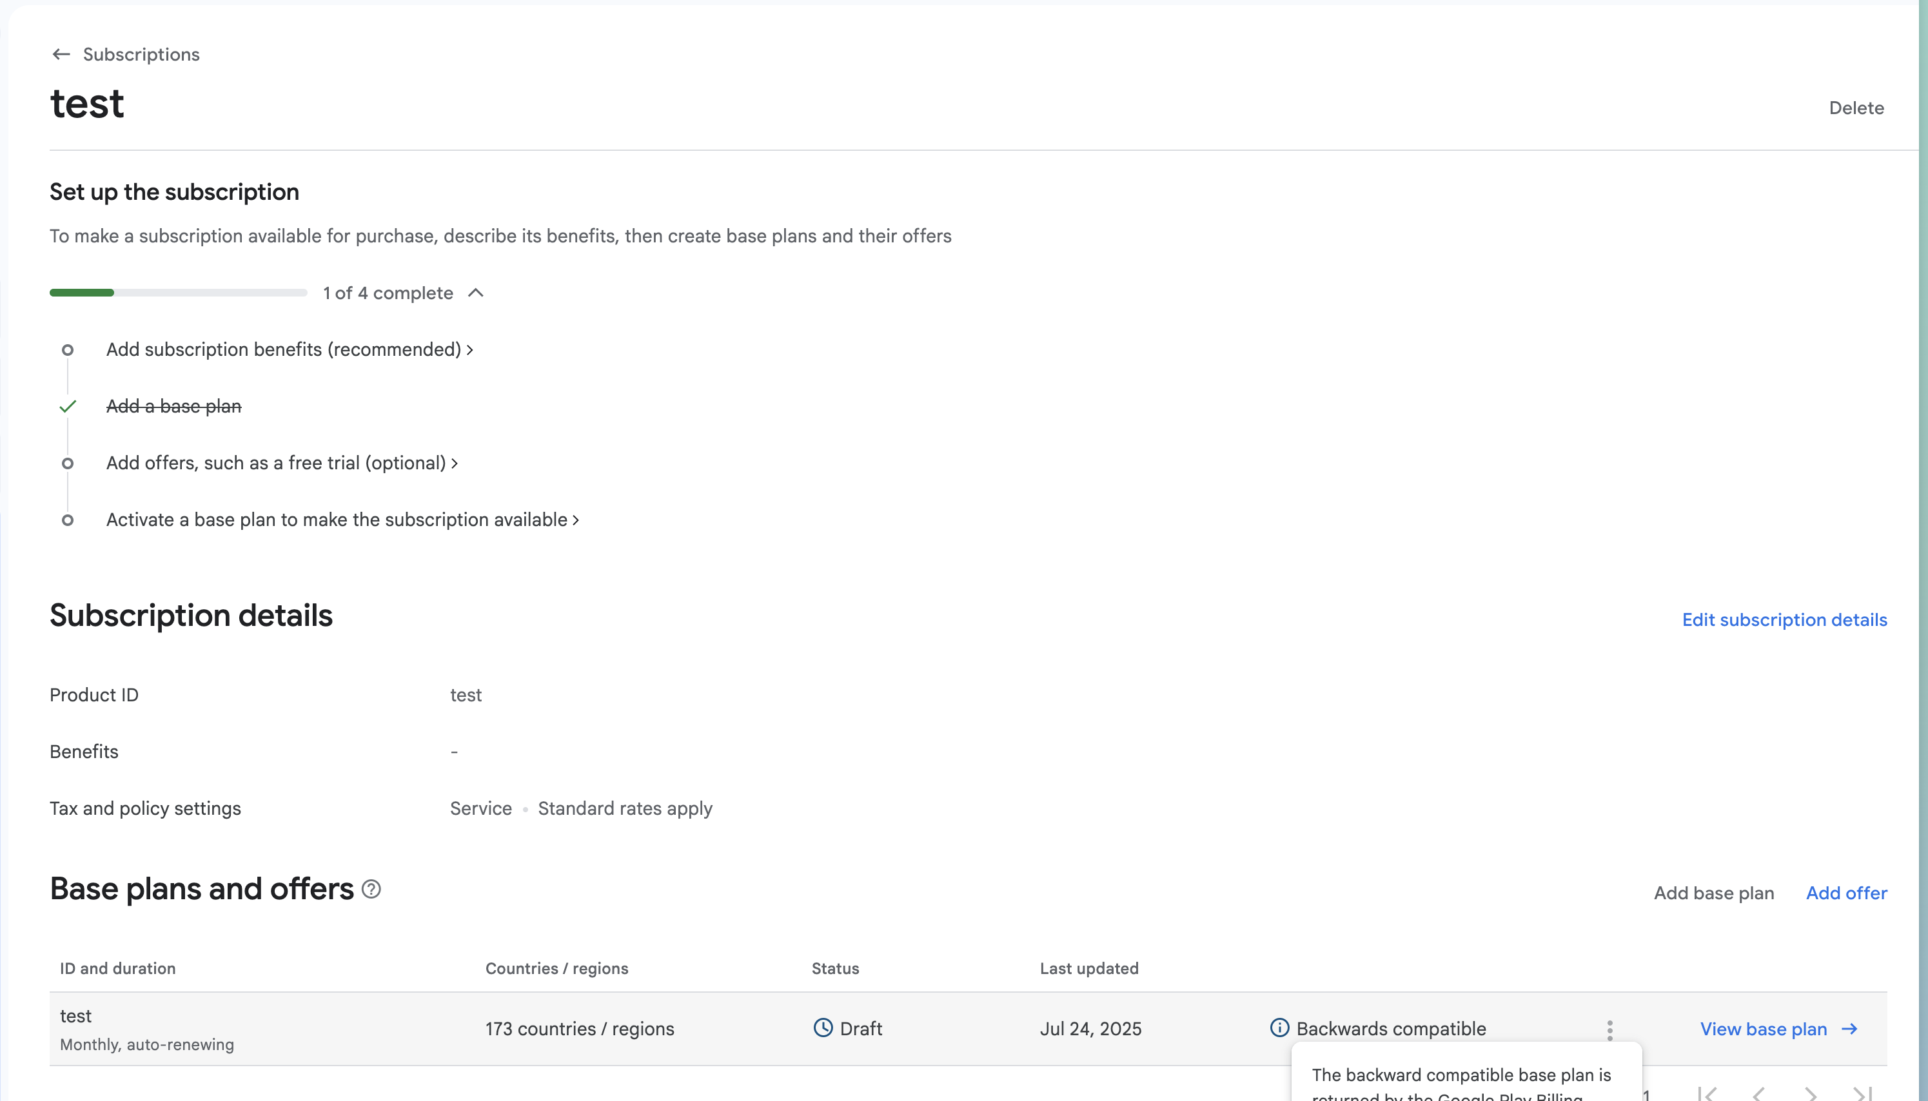The image size is (1928, 1101).
Task: Click Edit subscription details link
Action: pyautogui.click(x=1784, y=620)
